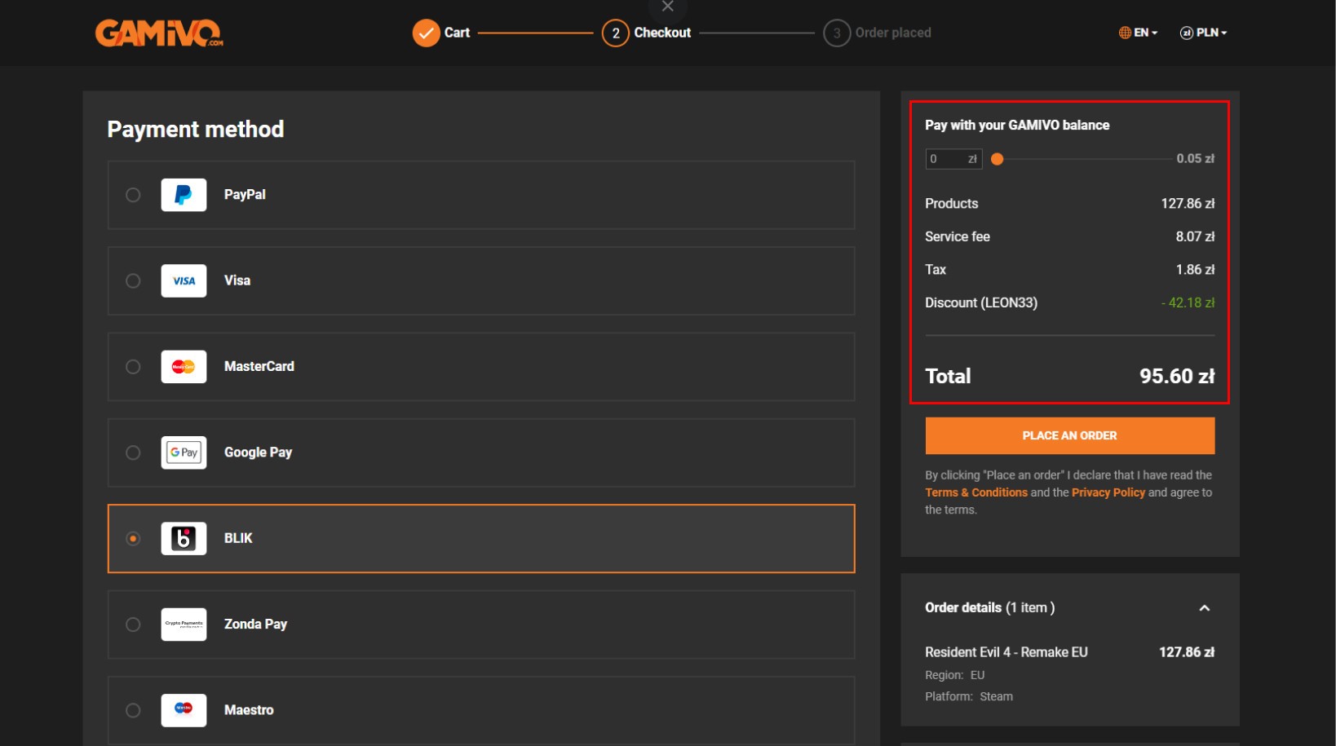Click the Region: EU text
This screenshot has height=746, width=1336.
[955, 676]
